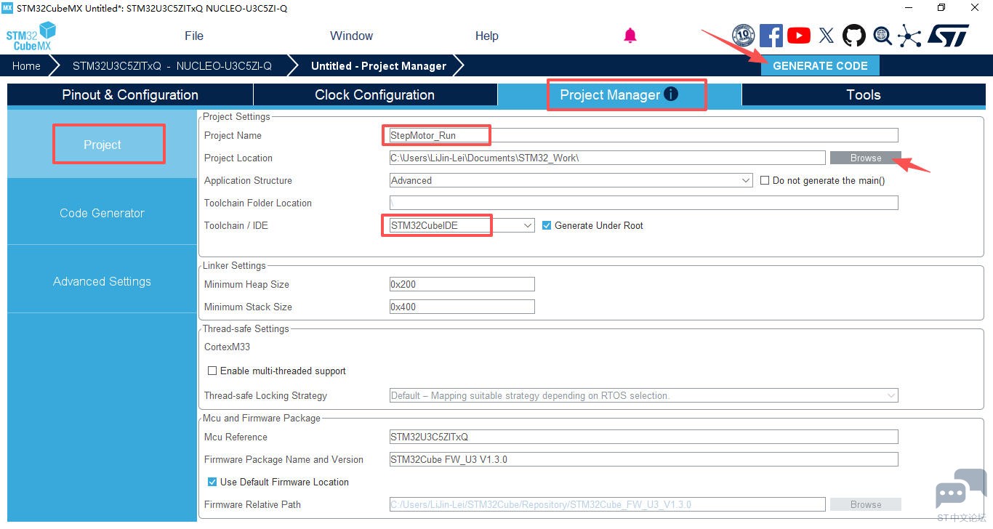Click the Firmware Package Name and Version field
This screenshot has height=529, width=993.
(644, 459)
